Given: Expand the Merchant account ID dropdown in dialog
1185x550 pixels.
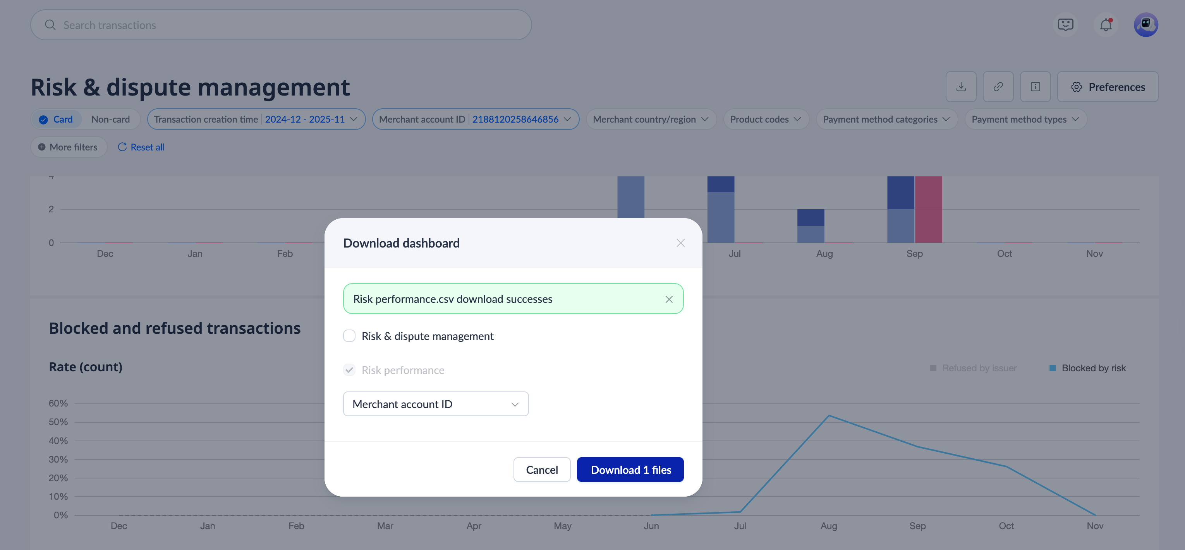Looking at the screenshot, I should coord(435,404).
